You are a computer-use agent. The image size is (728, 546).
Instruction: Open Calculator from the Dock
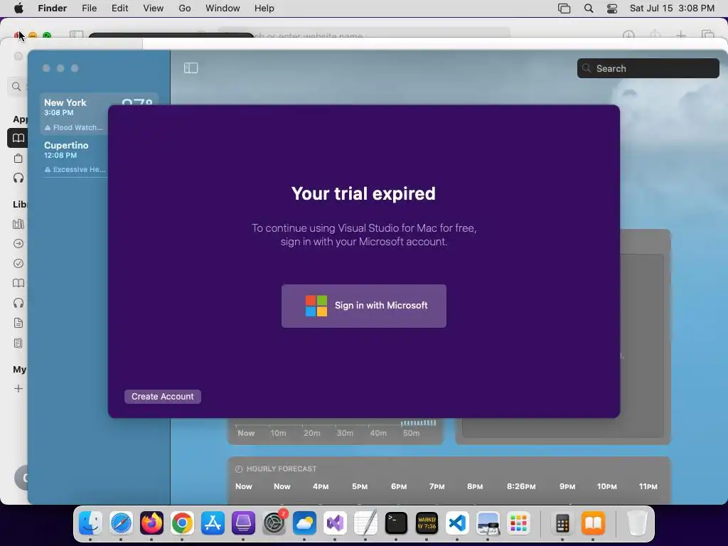(563, 523)
